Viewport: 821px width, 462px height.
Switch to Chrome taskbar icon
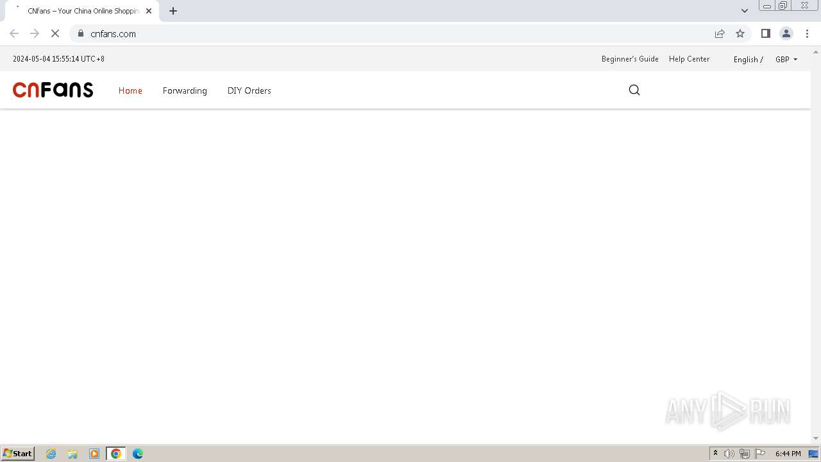[116, 454]
